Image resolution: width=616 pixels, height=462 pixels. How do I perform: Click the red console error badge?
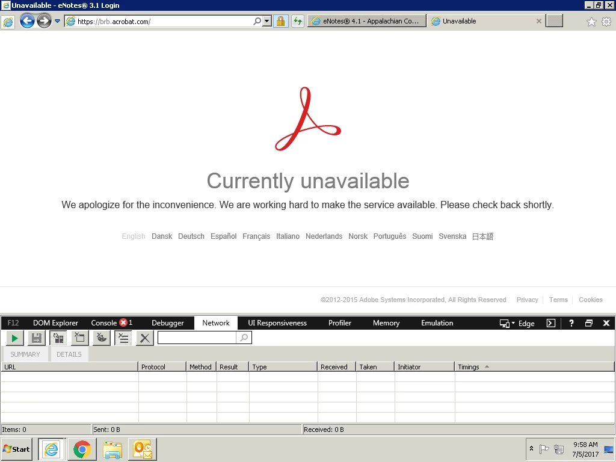point(123,322)
